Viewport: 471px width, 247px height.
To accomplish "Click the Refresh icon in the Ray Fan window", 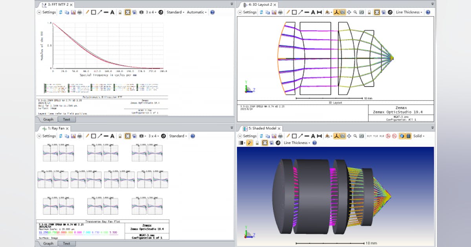I will [x=60, y=136].
